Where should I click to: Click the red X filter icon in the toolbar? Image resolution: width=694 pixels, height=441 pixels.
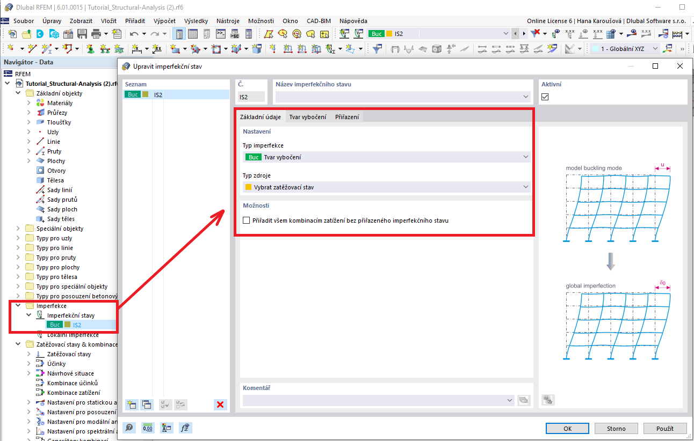click(536, 34)
